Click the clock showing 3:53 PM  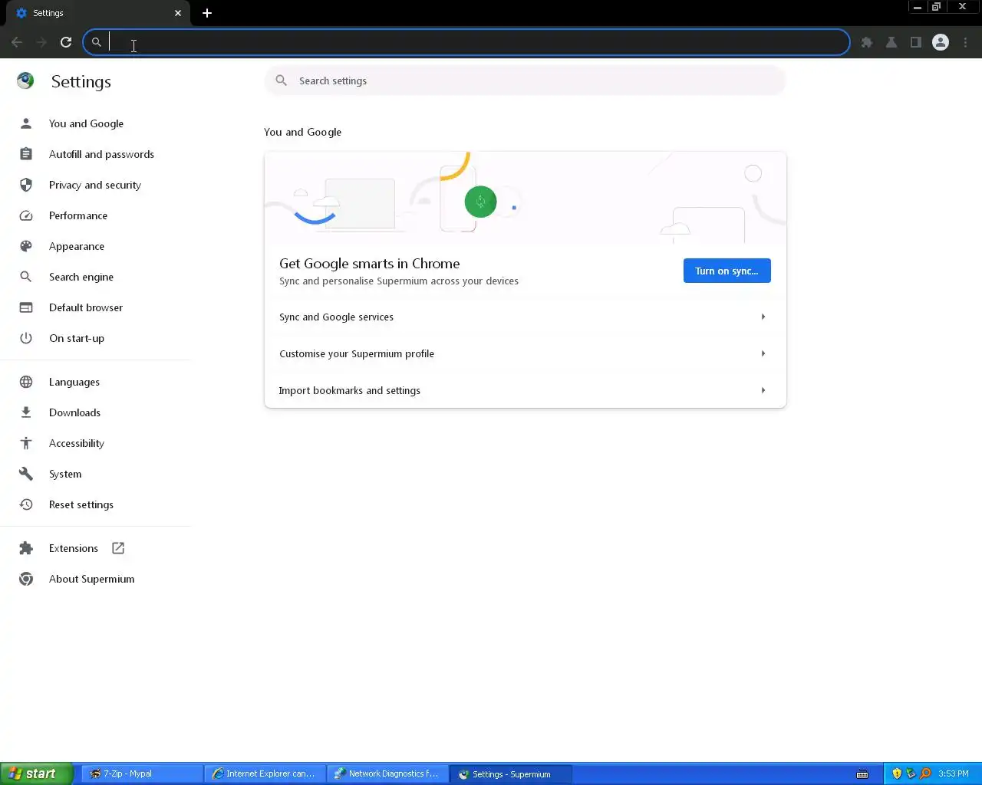click(954, 774)
